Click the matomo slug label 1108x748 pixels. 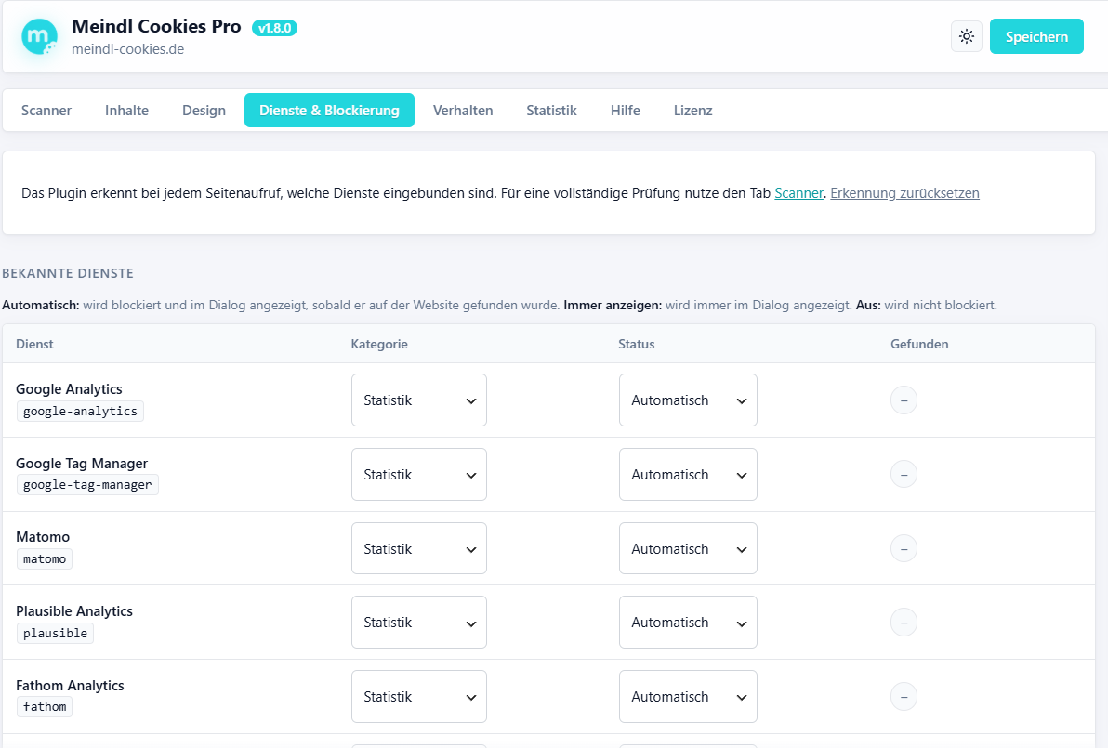pyautogui.click(x=45, y=558)
